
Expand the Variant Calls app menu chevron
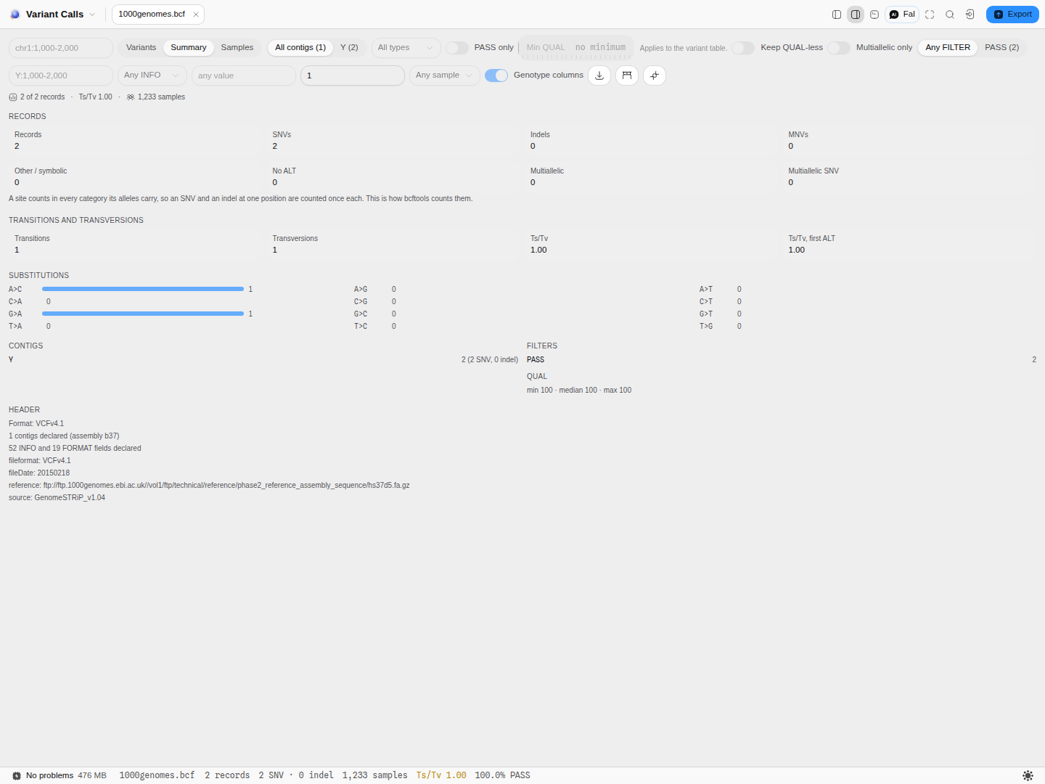pos(92,15)
